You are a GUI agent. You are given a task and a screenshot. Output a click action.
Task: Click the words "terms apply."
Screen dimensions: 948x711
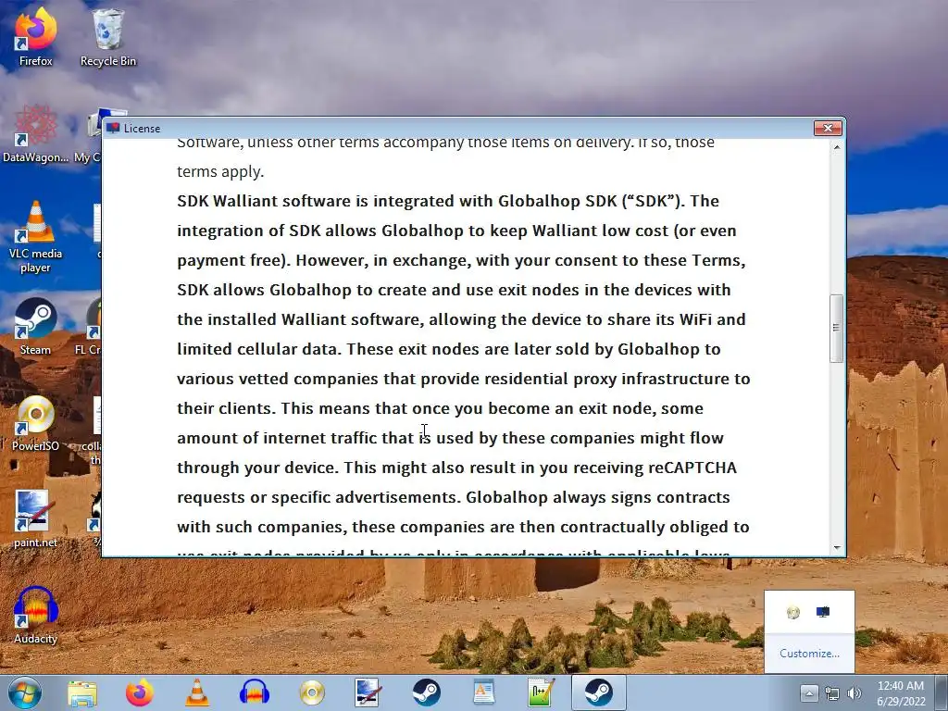pyautogui.click(x=220, y=171)
